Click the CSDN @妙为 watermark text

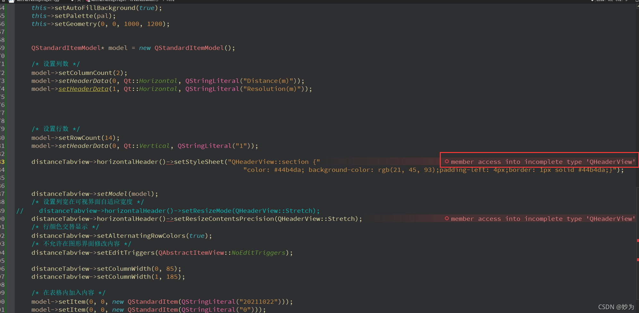(618, 307)
